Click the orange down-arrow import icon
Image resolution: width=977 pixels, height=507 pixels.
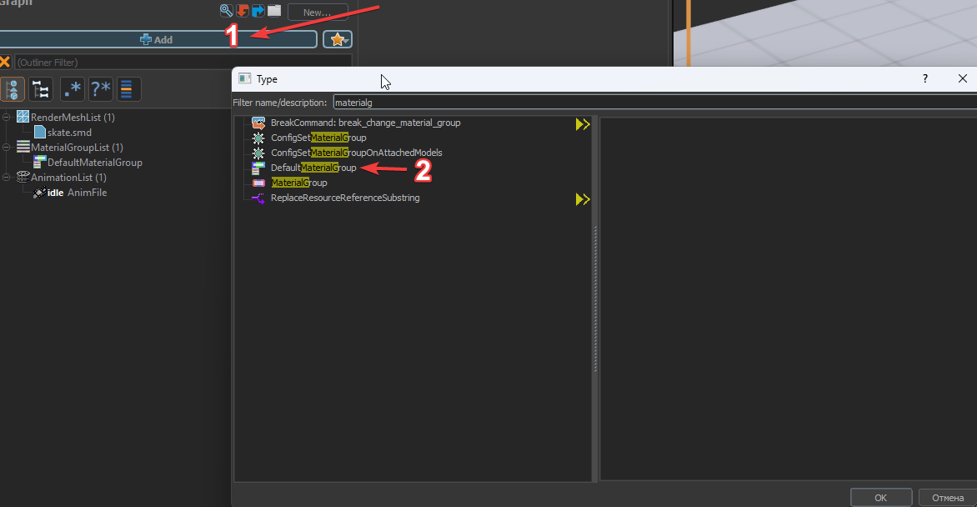pyautogui.click(x=243, y=11)
